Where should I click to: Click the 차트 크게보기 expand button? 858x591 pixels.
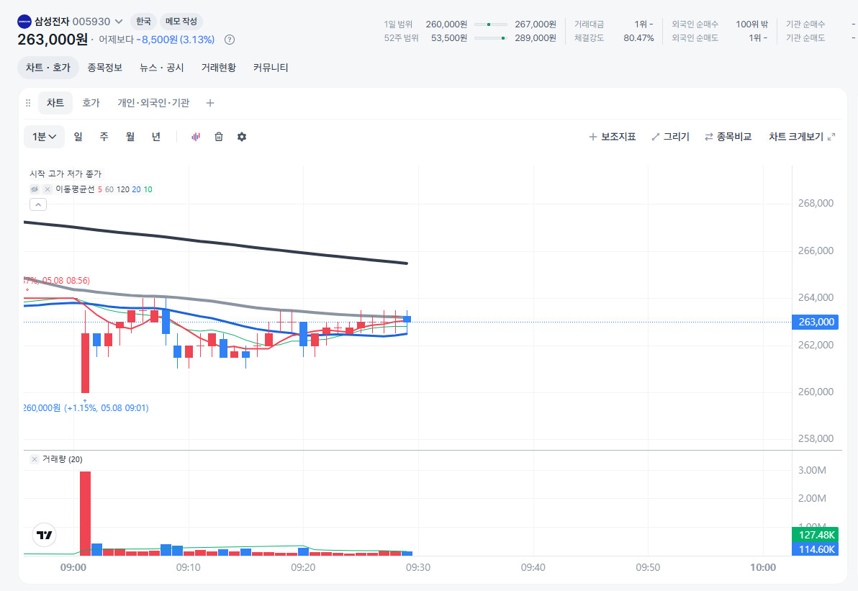coord(802,137)
